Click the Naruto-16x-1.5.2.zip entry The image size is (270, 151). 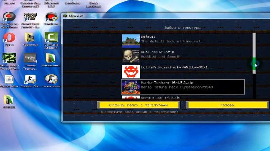point(160,98)
